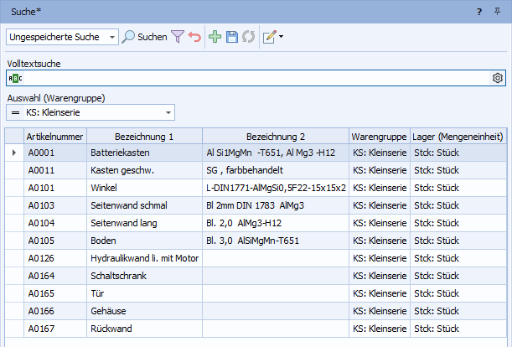Click the help question mark icon
Viewport: 512px width, 347px height.
click(478, 10)
